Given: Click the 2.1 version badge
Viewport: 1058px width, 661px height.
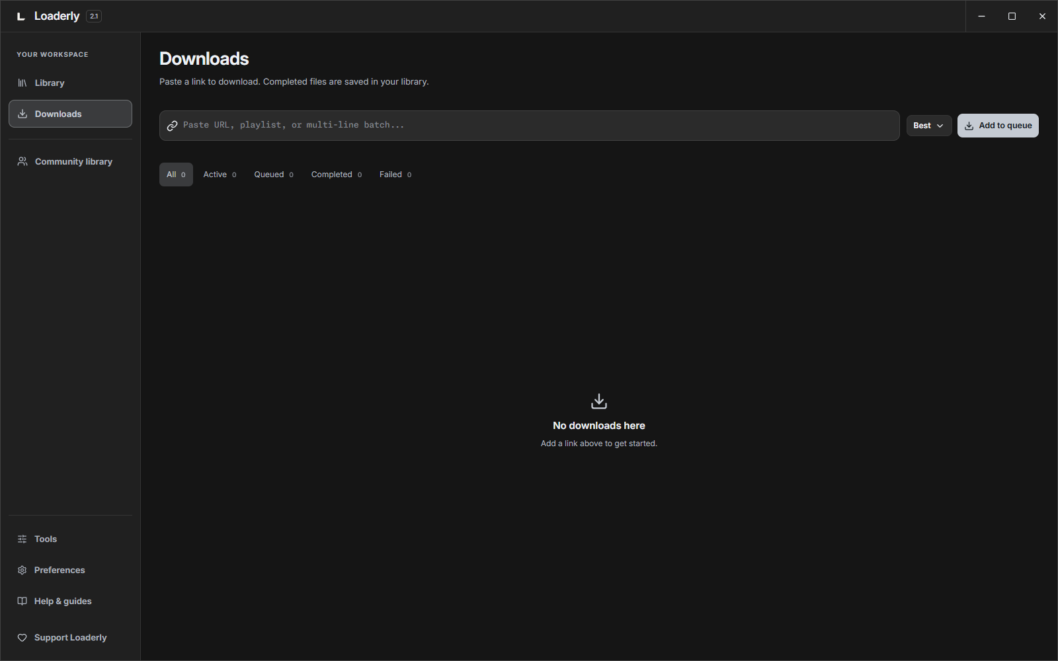Looking at the screenshot, I should point(94,16).
